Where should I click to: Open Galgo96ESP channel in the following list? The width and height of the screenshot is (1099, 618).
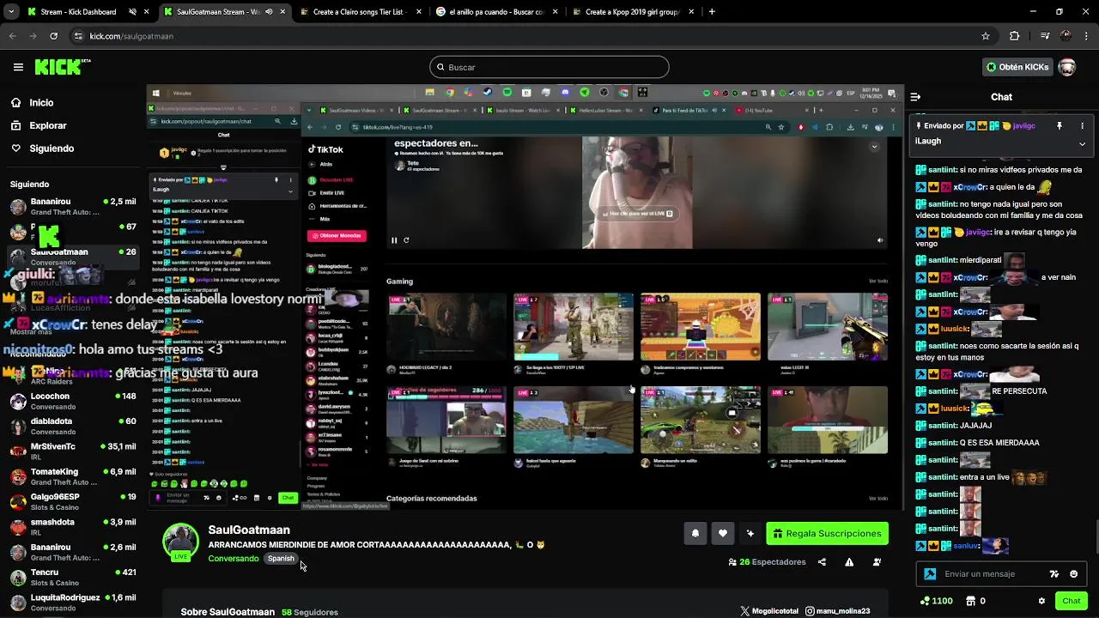tap(72, 502)
